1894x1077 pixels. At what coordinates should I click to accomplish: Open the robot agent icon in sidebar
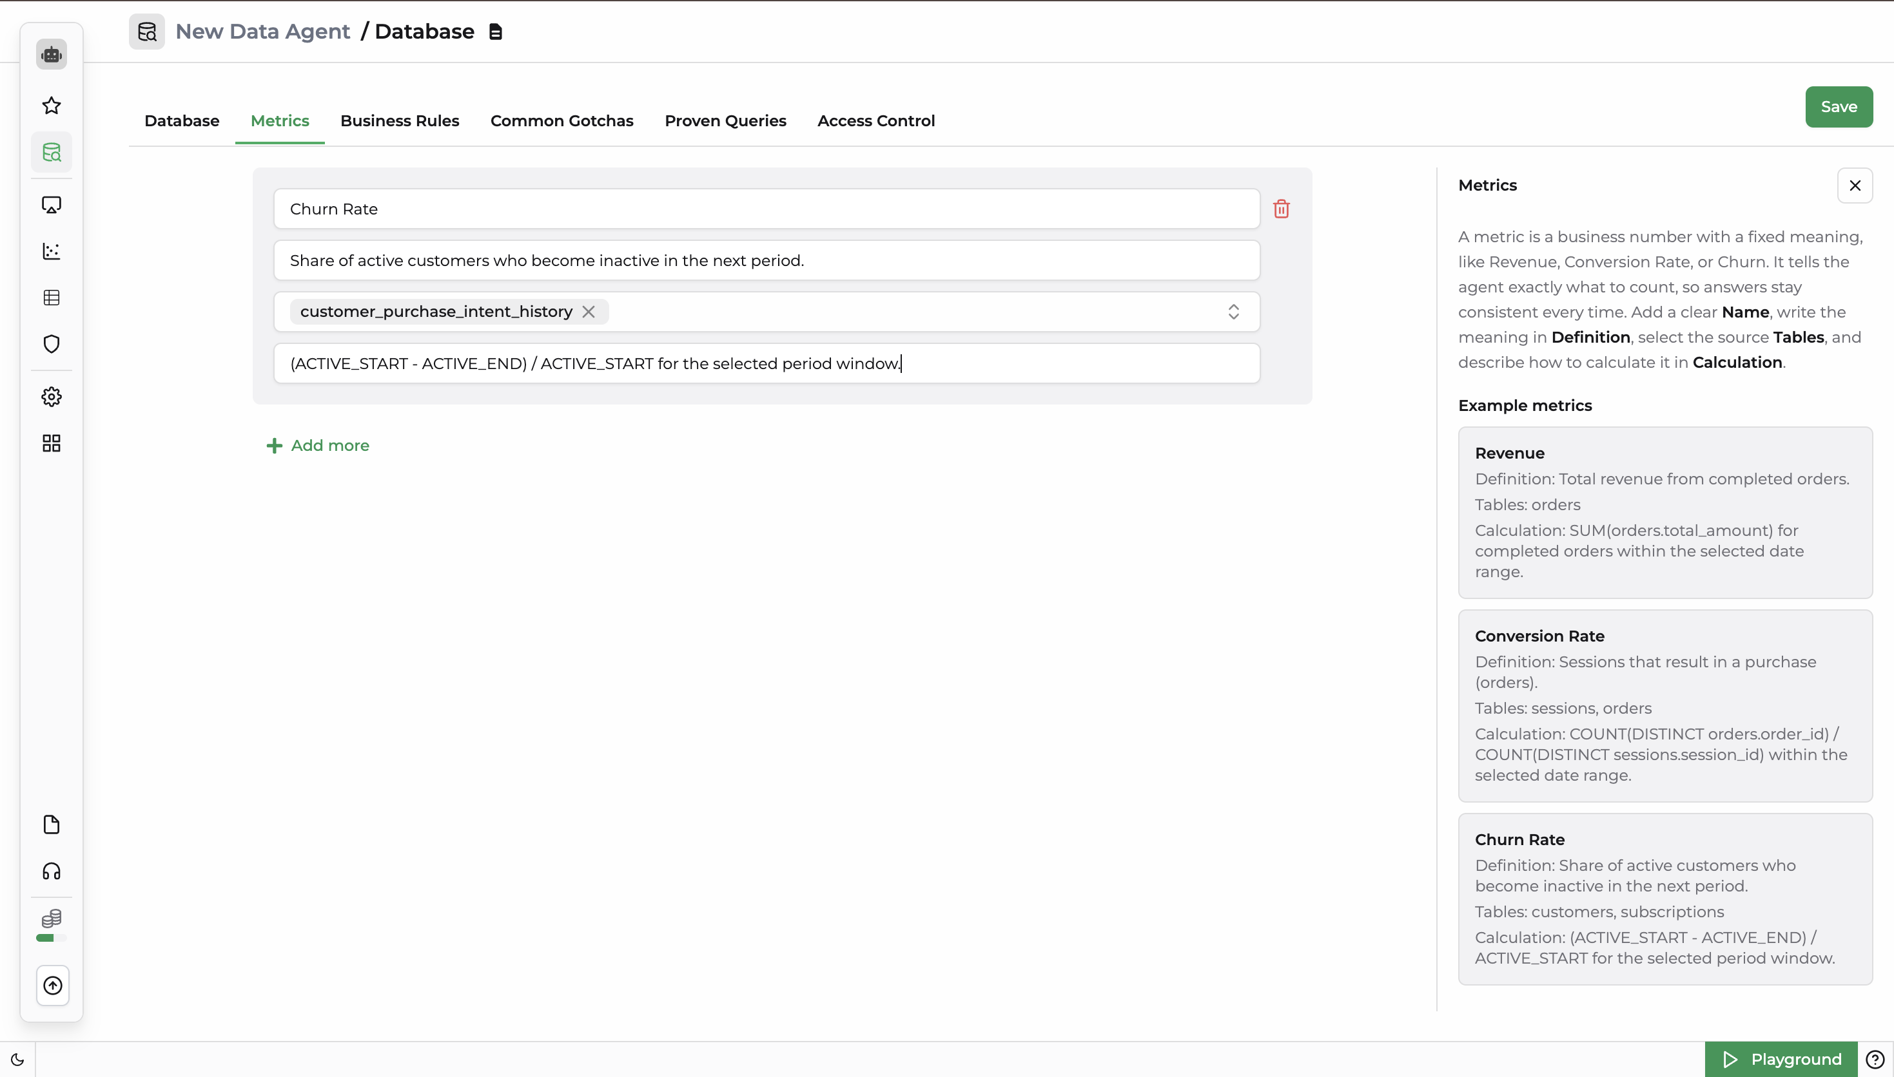[x=52, y=54]
